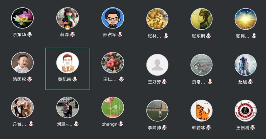Click the default gray silhouette avatar of 王好芳
The height and width of the screenshot is (139, 266).
click(x=157, y=65)
